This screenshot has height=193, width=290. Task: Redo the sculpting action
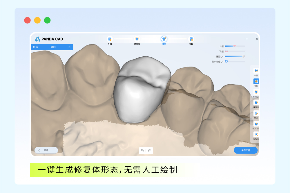[x=149, y=151]
